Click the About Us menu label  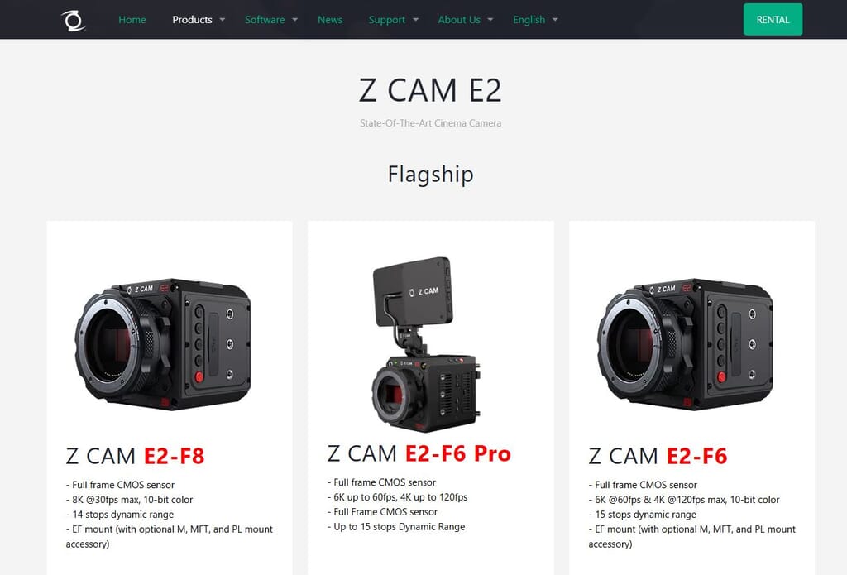pyautogui.click(x=459, y=20)
